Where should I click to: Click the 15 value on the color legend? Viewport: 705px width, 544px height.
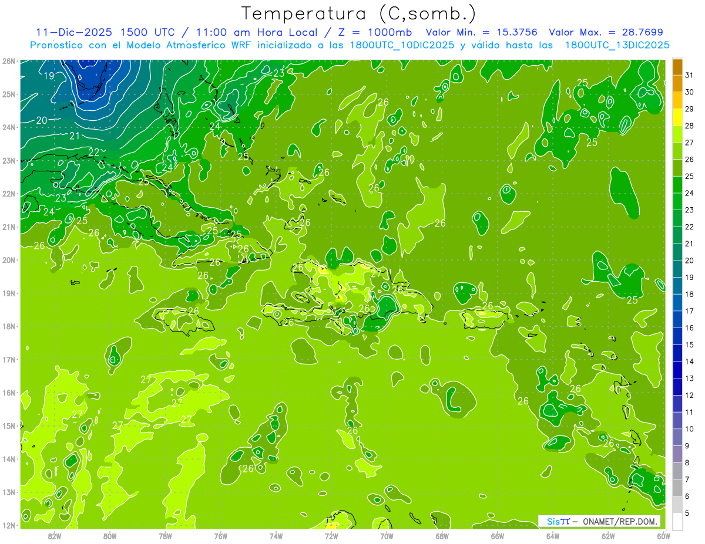[689, 344]
